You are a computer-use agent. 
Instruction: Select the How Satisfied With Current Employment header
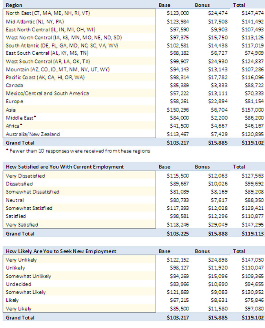coord(65,167)
